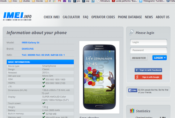This screenshot has height=118, width=175.
Task: Click the Google g icon on sign-in button
Action: [137, 77]
